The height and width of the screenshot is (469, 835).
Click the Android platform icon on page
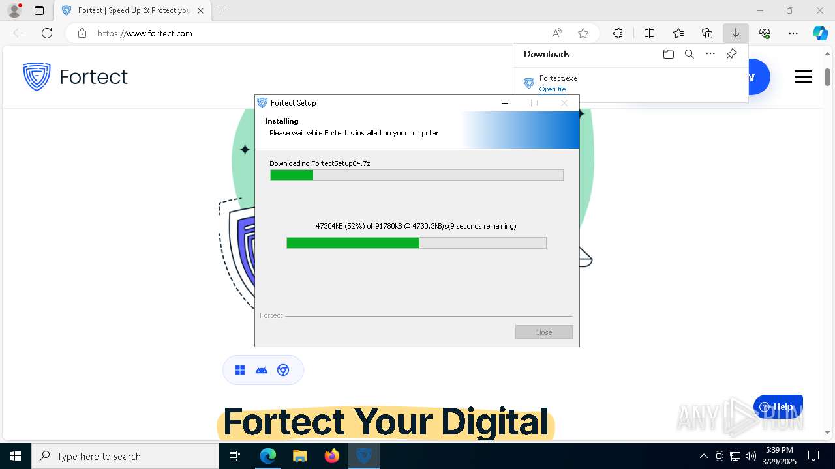(262, 370)
